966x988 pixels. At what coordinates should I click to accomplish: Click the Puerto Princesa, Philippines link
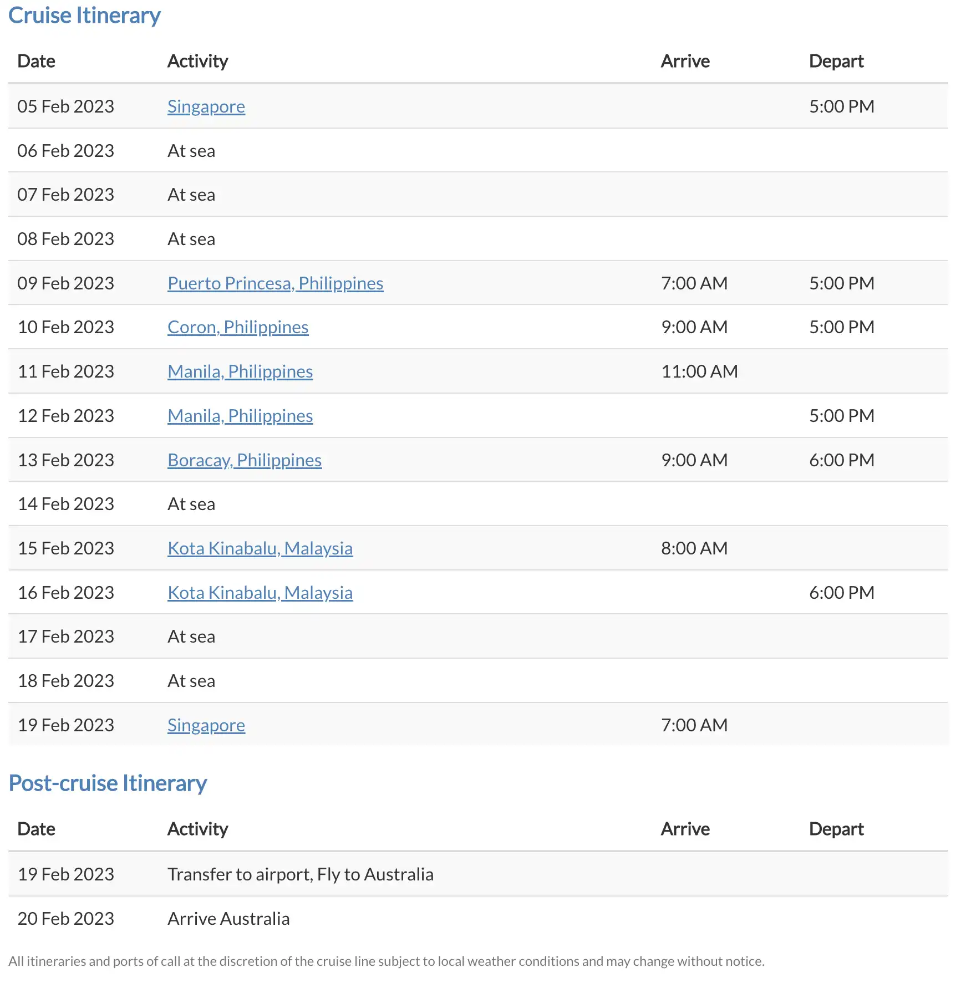pos(275,283)
